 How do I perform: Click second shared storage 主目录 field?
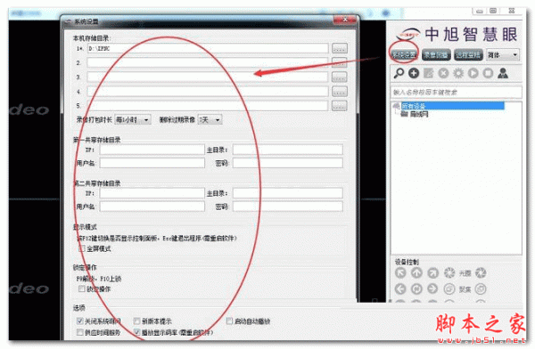pos(288,193)
